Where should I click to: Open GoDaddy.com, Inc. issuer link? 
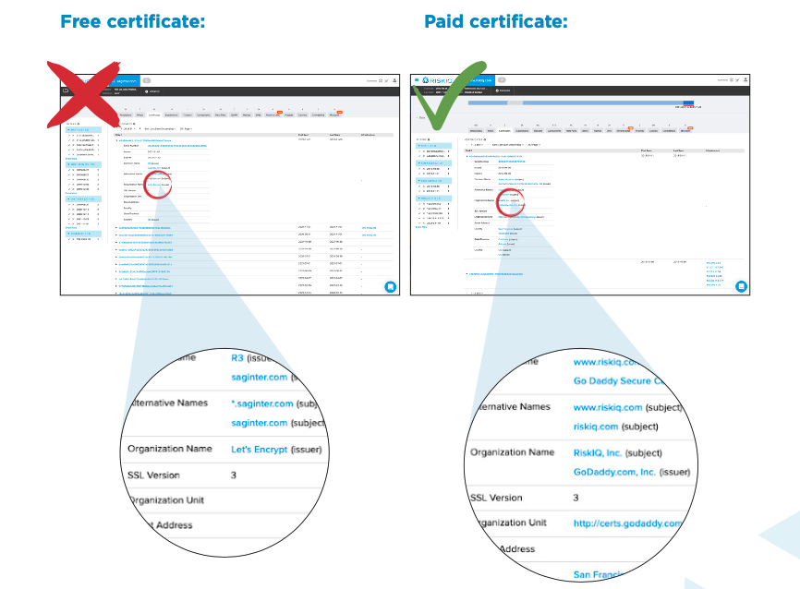pos(614,473)
